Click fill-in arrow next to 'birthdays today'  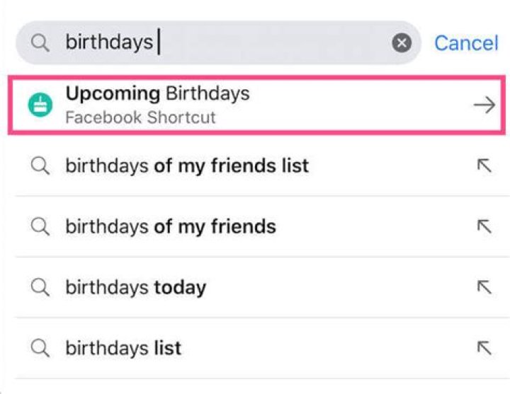[484, 287]
